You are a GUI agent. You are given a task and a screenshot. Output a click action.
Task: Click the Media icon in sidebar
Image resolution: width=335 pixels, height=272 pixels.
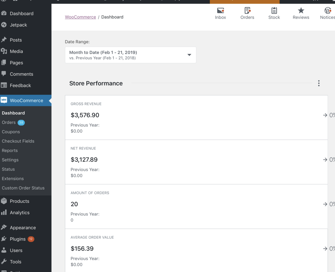click(4, 51)
